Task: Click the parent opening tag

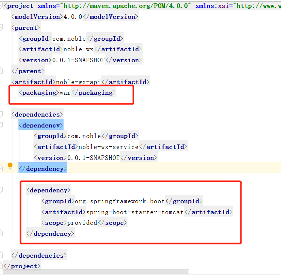Action: pos(26,28)
